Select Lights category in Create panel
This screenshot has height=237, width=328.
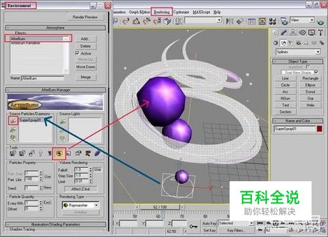(x=291, y=43)
